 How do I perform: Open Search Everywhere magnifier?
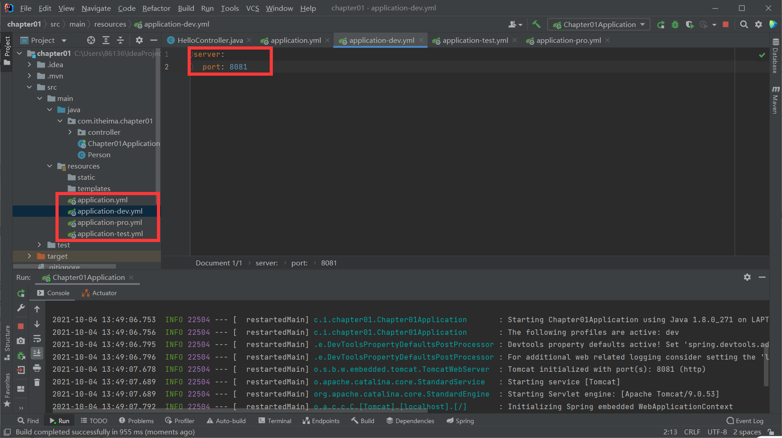click(744, 24)
